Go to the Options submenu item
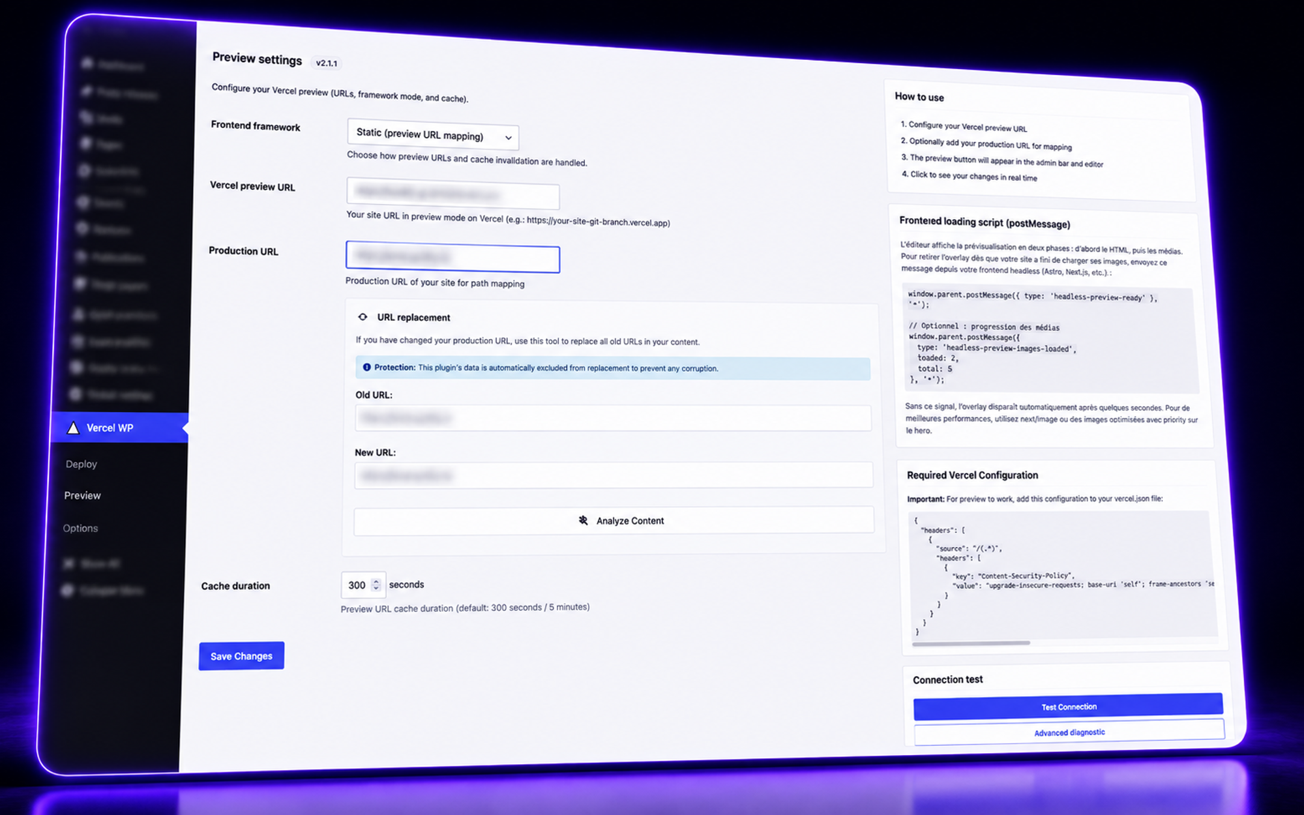The height and width of the screenshot is (815, 1304). coord(80,528)
